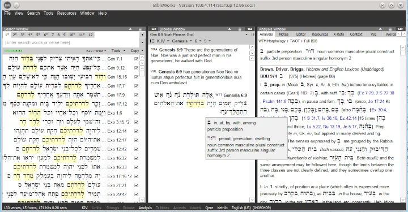Click the up-arrow at the top of the analysis scrollbar
This screenshot has width=408, height=212.
(x=403, y=47)
